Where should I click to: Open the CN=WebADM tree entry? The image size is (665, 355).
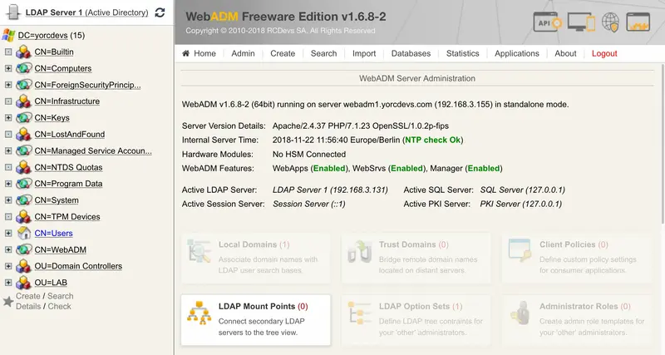point(60,249)
